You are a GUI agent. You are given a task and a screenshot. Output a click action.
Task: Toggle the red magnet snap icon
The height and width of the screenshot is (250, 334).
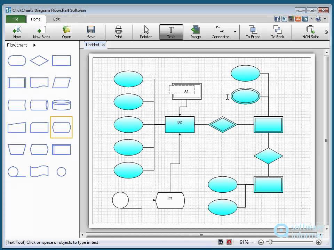coord(229,242)
